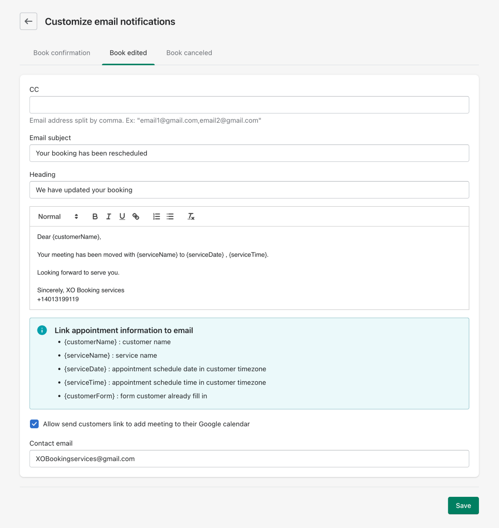Image resolution: width=499 pixels, height=528 pixels.
Task: Click the info icon in the banner
Action: click(x=42, y=330)
